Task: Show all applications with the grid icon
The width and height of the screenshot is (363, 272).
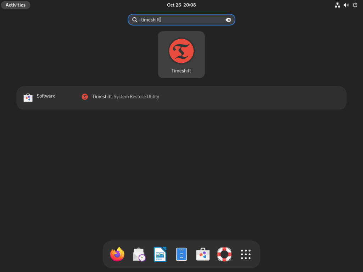Action: click(245, 254)
